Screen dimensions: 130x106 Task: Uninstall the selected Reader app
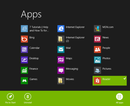click(x=28, y=99)
